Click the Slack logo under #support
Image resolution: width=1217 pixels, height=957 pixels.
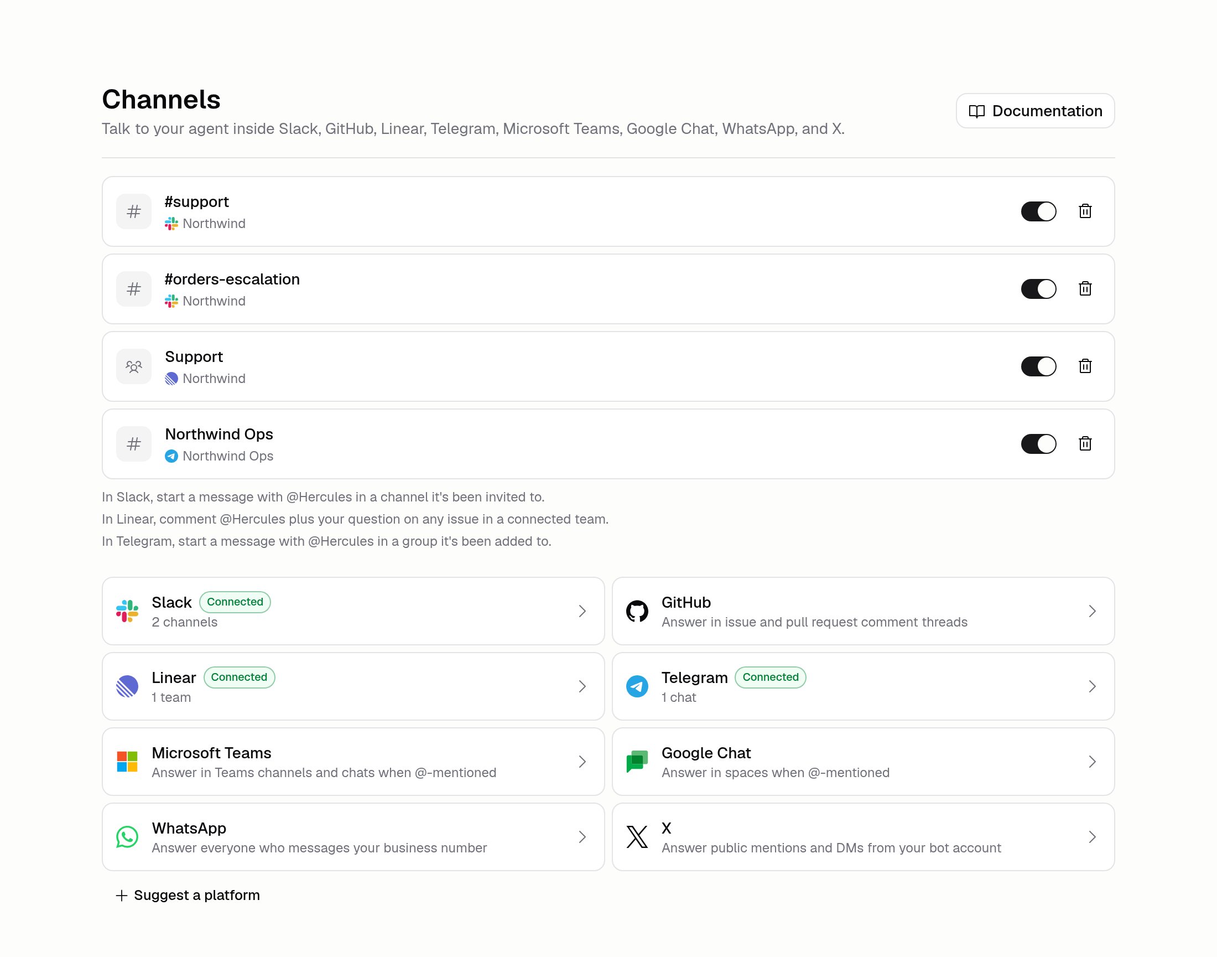coord(171,224)
